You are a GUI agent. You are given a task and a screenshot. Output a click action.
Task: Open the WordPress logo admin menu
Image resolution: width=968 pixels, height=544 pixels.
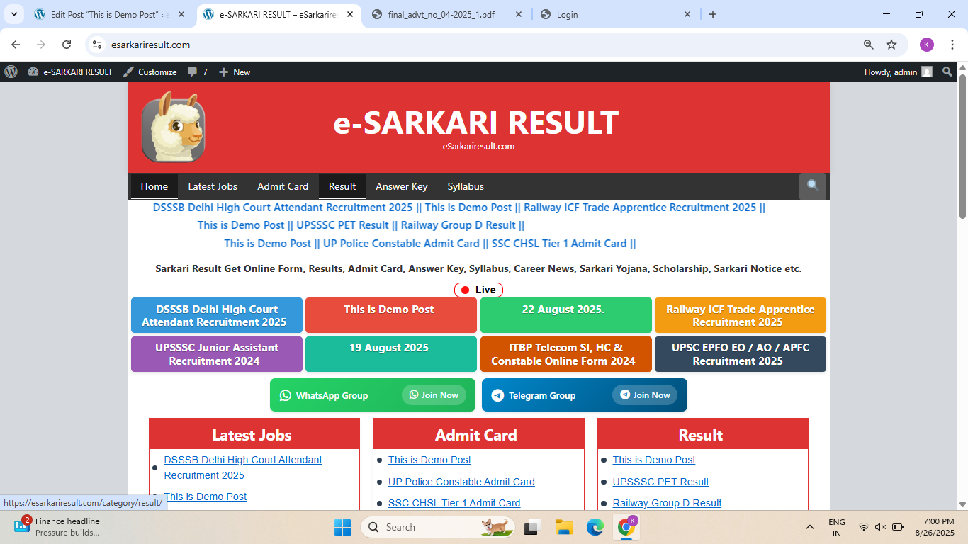(11, 72)
